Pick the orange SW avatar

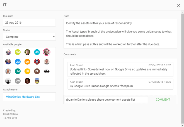27,62
